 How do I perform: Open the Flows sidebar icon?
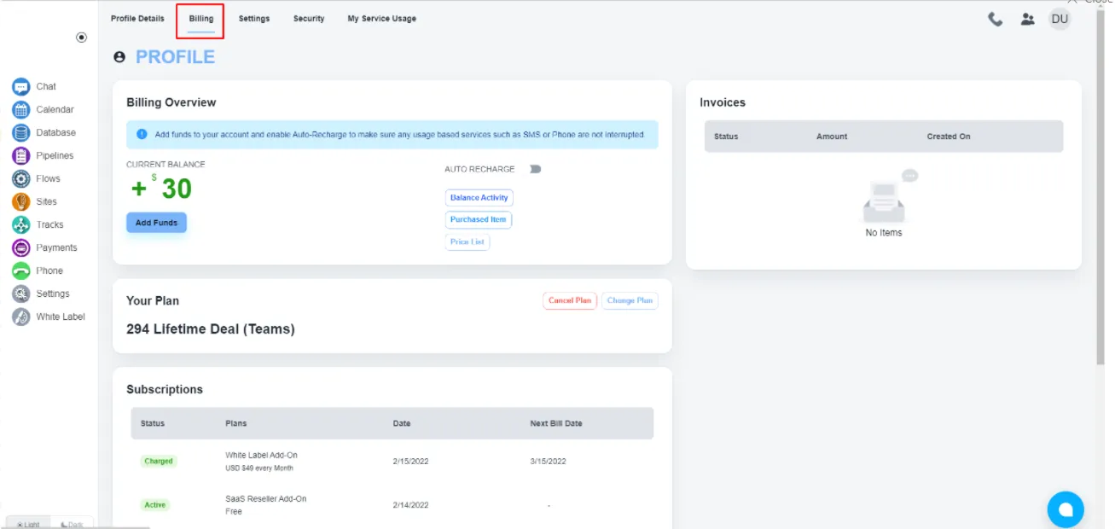click(21, 179)
